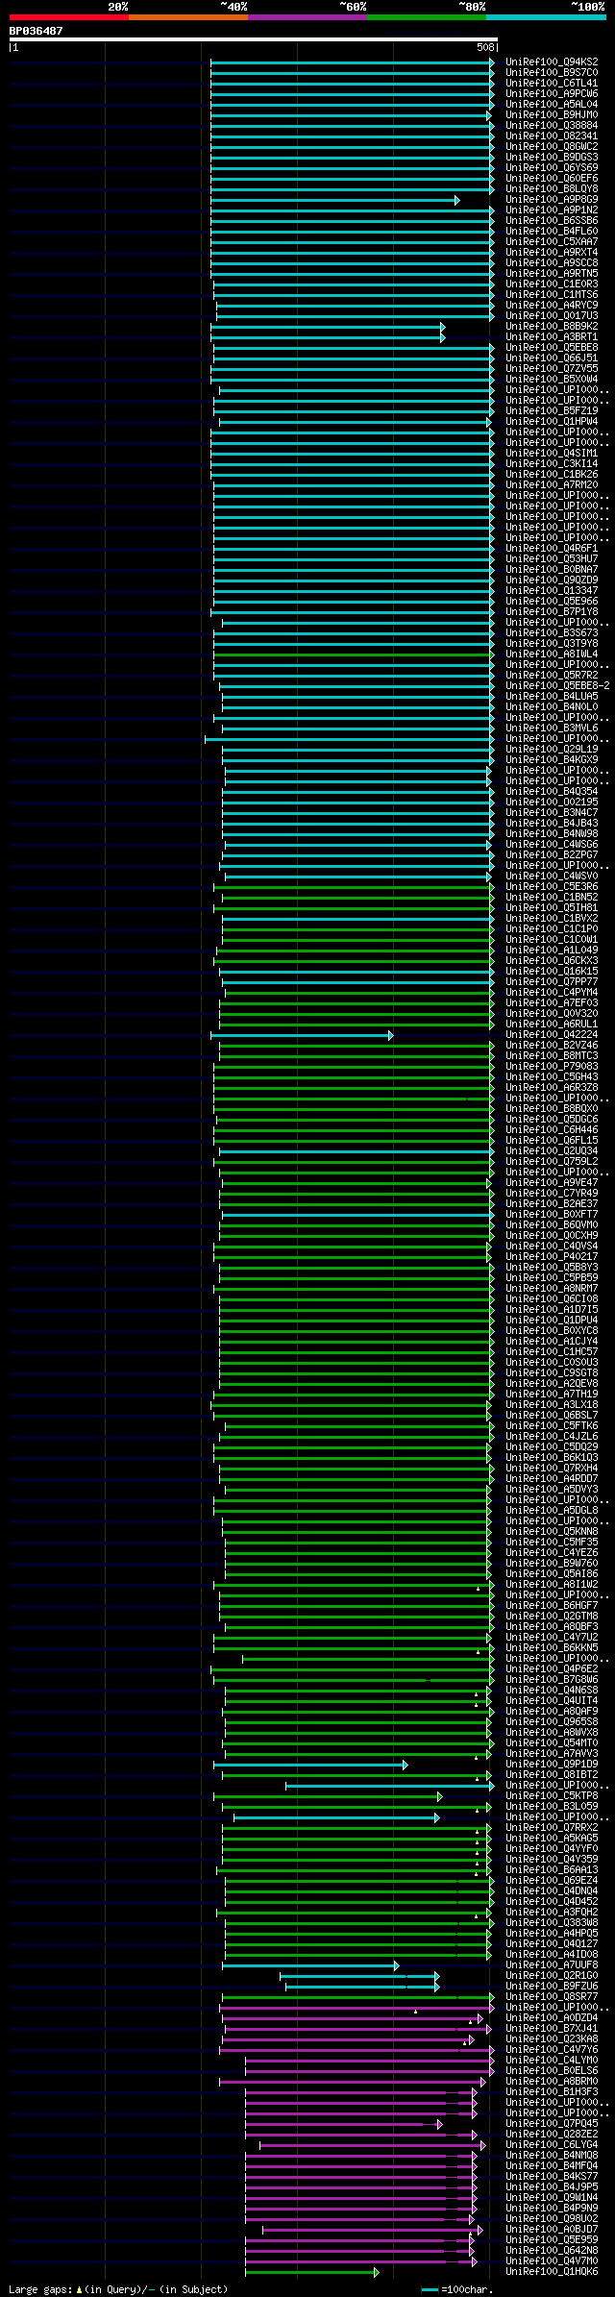Click the short cyan alignment bar for Q42224
Screen dimensions: 615x2297
click(x=302, y=1035)
